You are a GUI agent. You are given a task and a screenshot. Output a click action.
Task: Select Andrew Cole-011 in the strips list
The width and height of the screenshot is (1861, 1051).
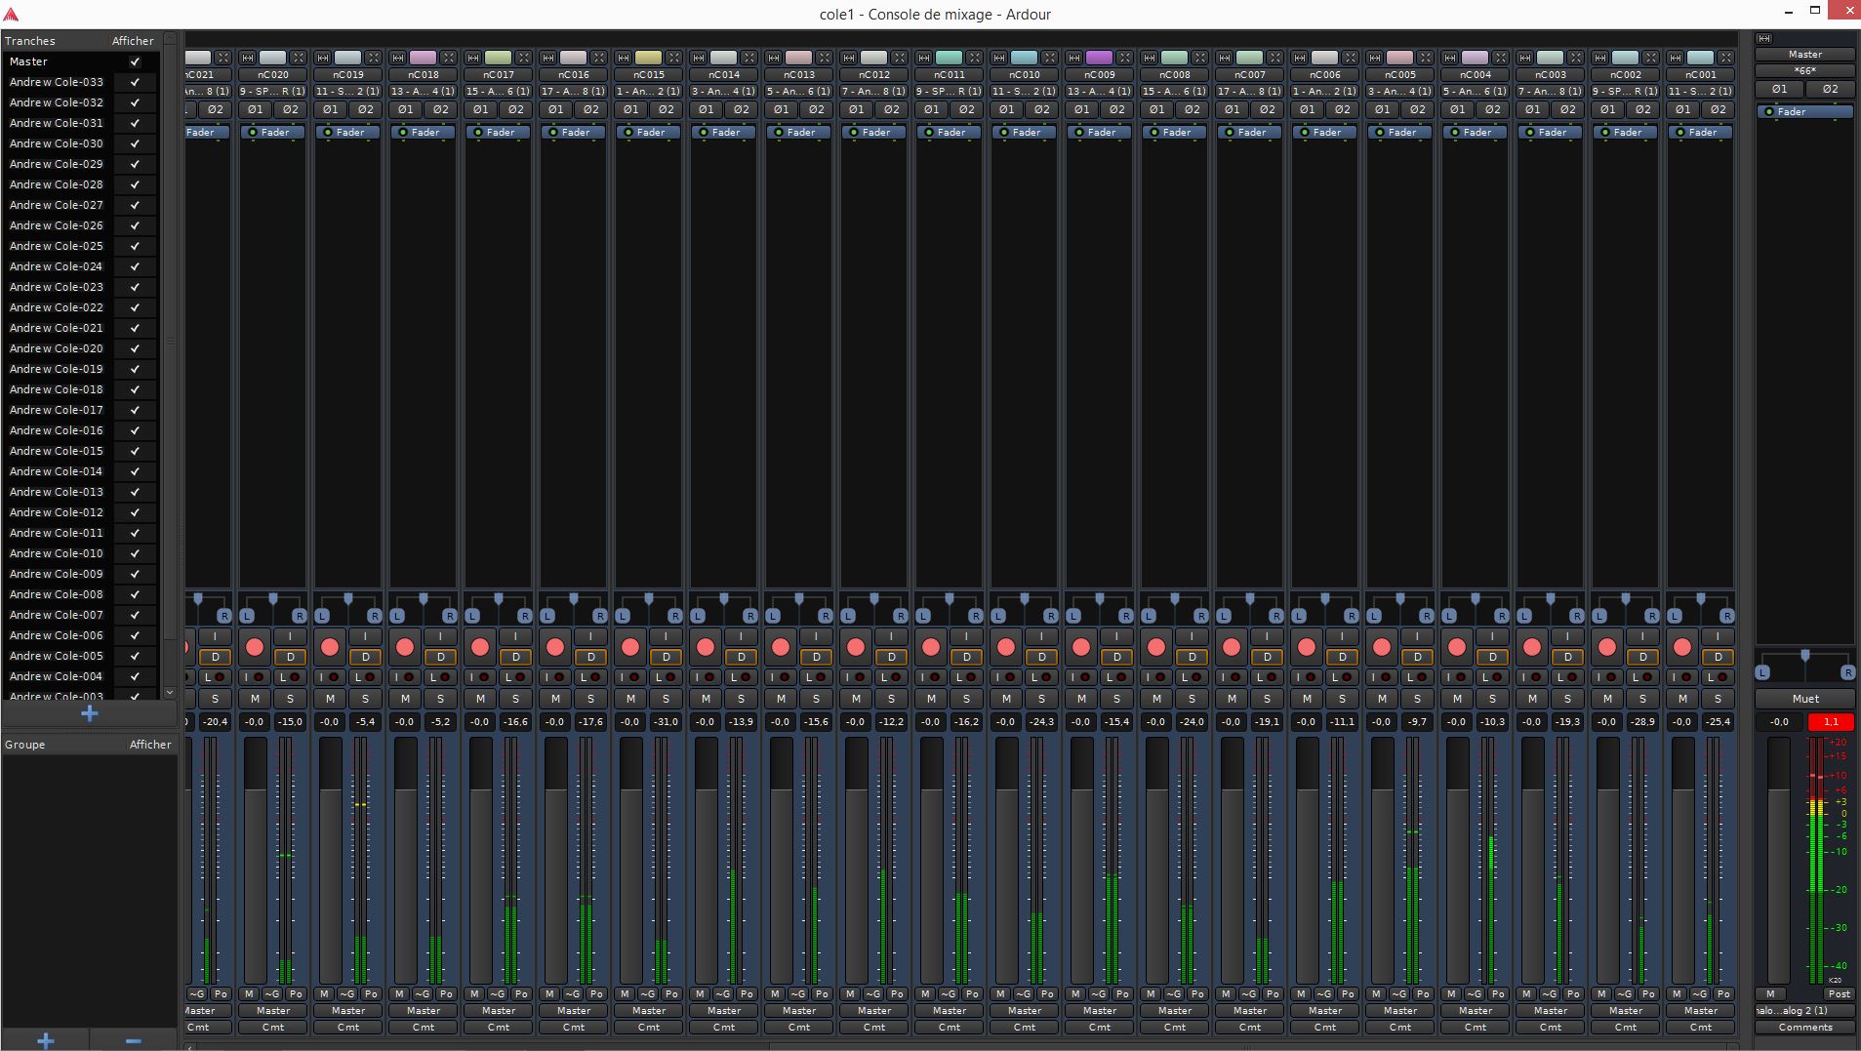[x=57, y=533]
